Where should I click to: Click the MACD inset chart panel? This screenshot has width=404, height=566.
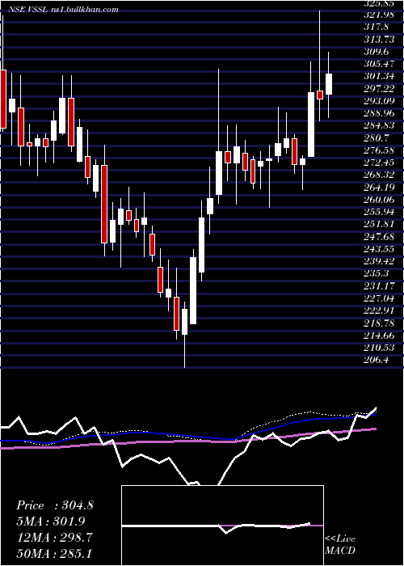point(222,526)
